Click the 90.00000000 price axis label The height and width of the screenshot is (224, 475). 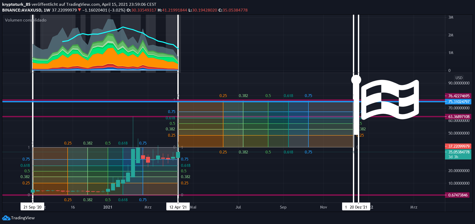point(459,83)
